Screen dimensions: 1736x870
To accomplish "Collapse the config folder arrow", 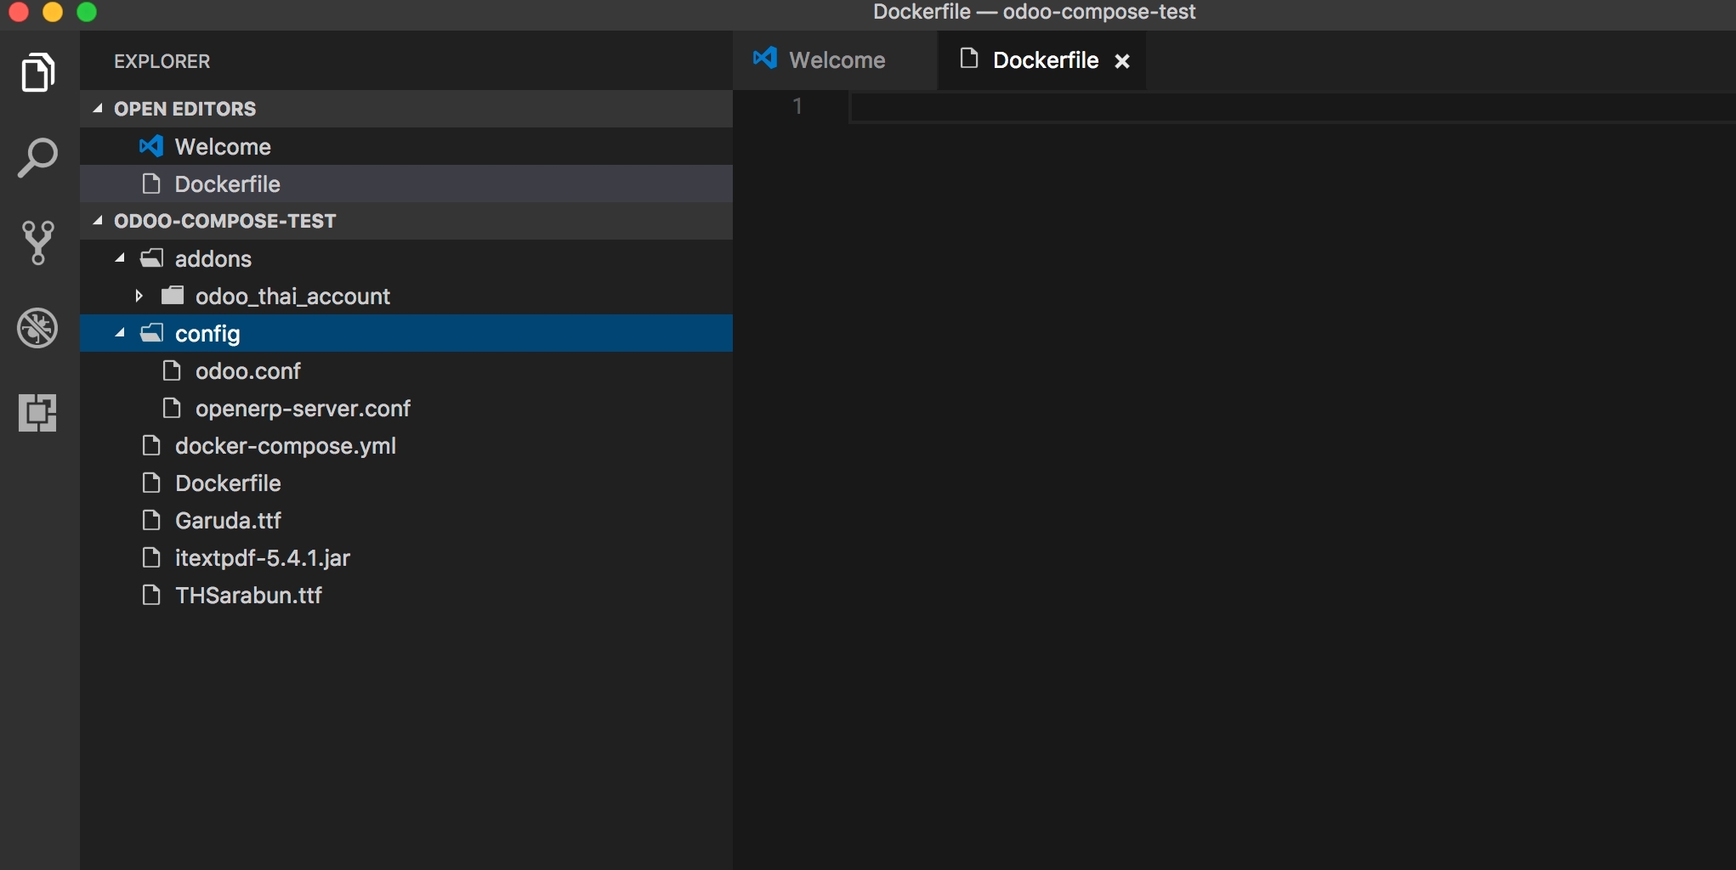I will pos(120,333).
